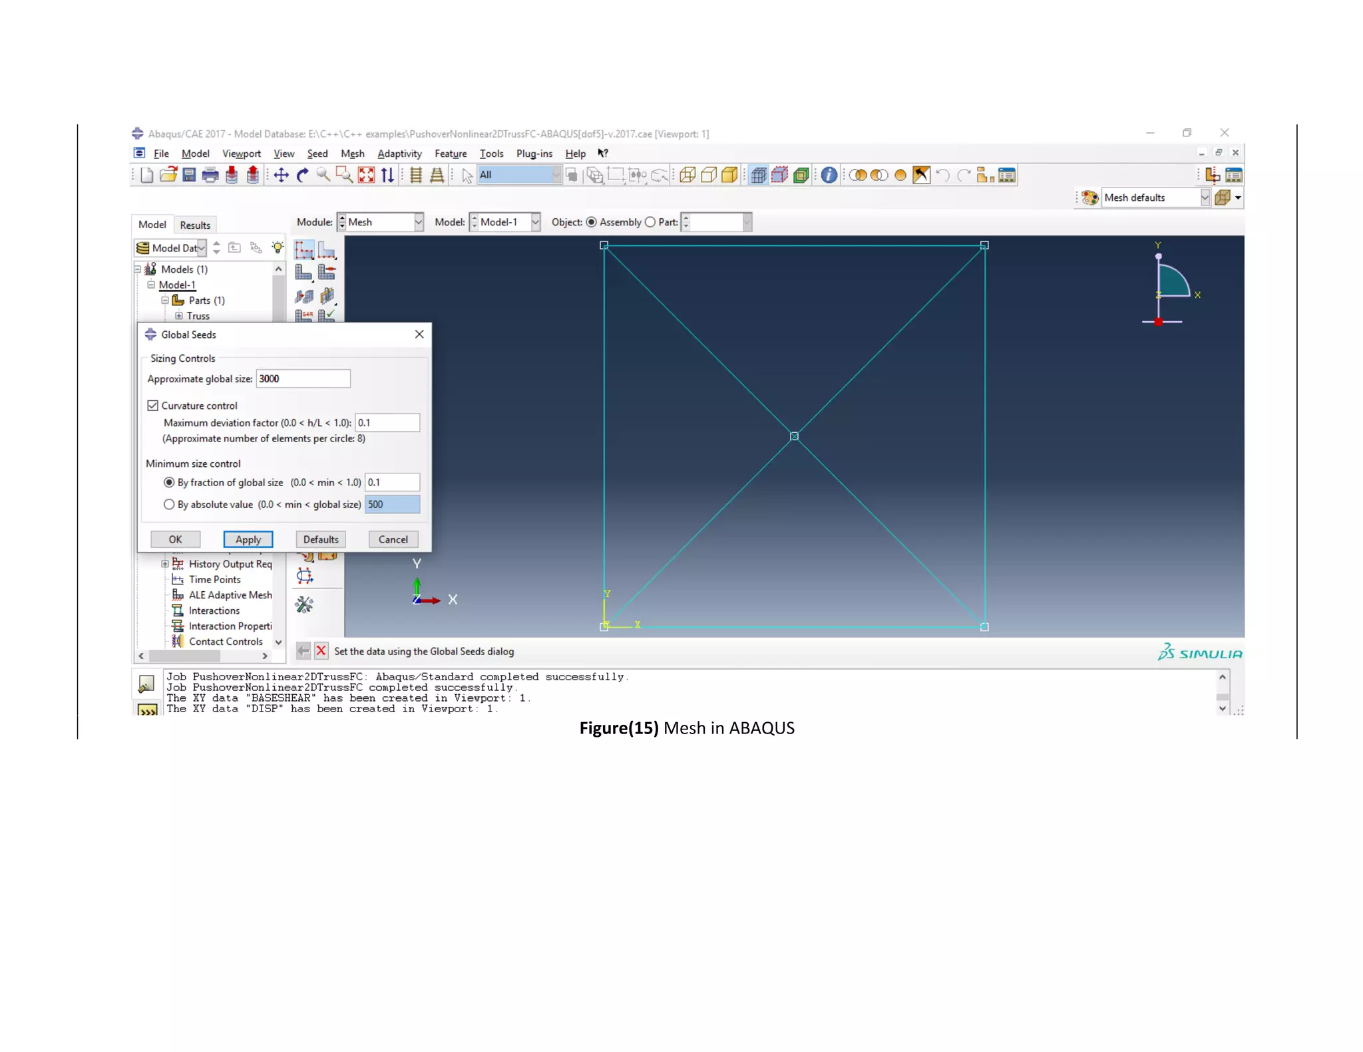Click the Auto-fit view icon
Screen dimensions: 1363x1052
pyautogui.click(x=367, y=176)
